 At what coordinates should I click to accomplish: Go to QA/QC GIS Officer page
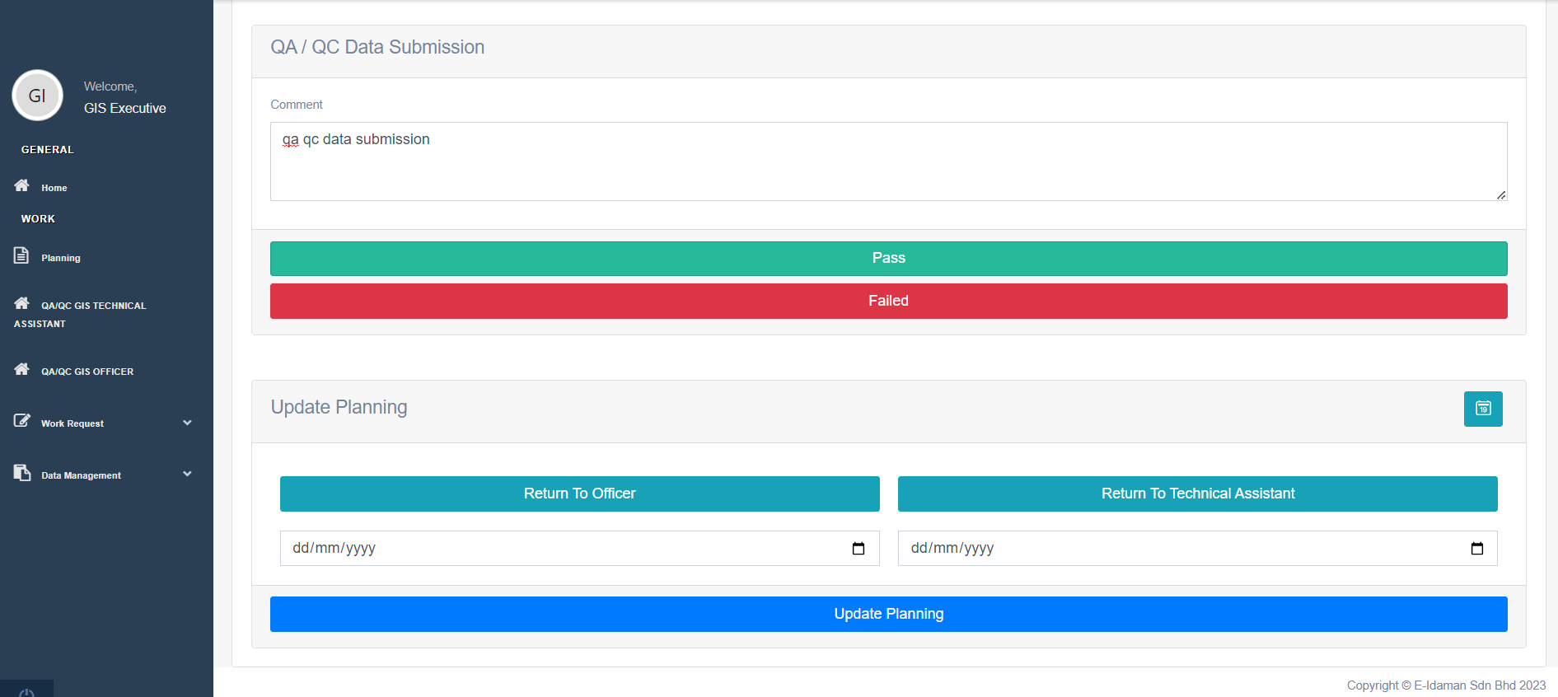[87, 372]
